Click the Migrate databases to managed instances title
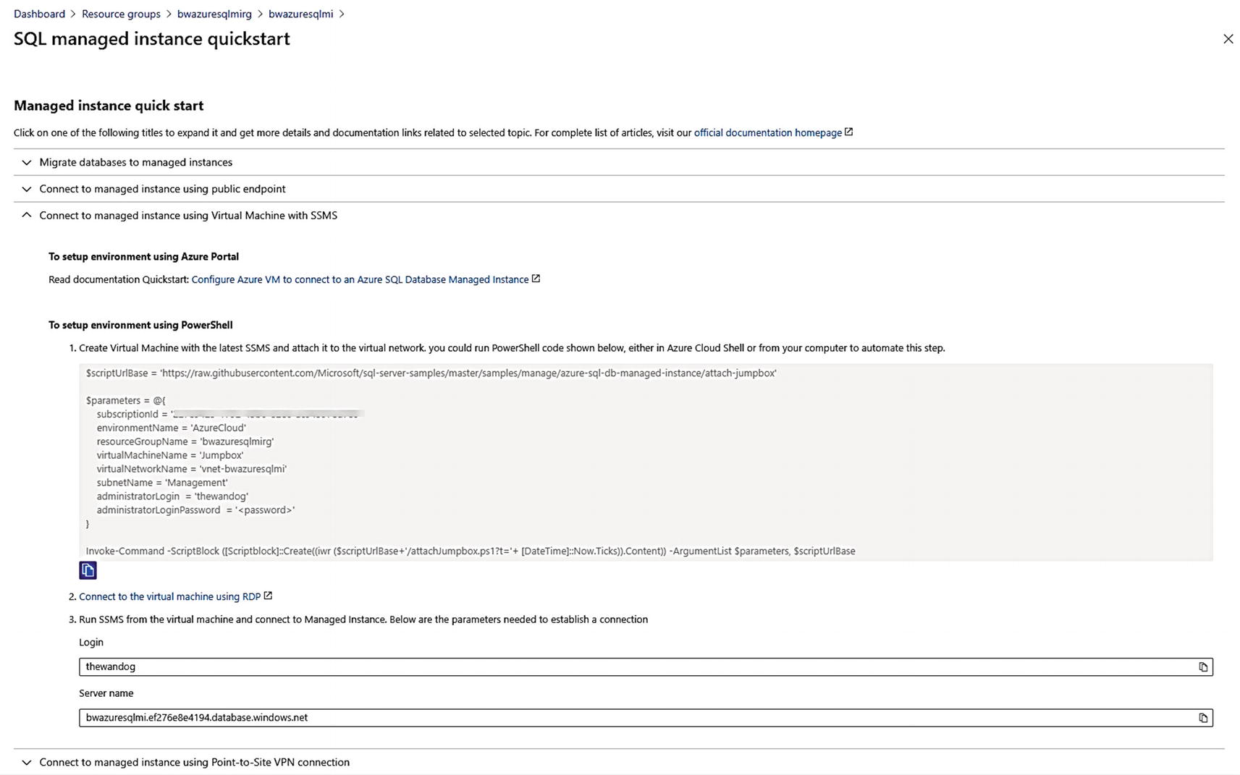Screen dimensions: 1240x775 coord(136,162)
